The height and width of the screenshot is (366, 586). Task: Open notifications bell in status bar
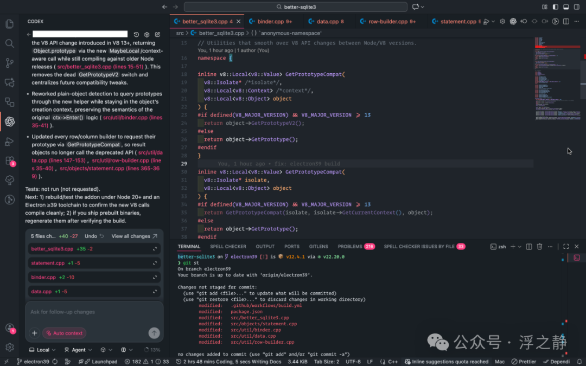579,362
